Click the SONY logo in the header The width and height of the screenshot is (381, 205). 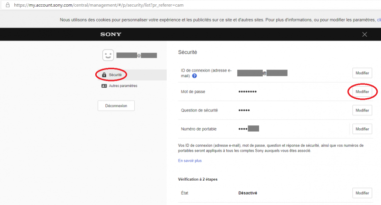(110, 34)
